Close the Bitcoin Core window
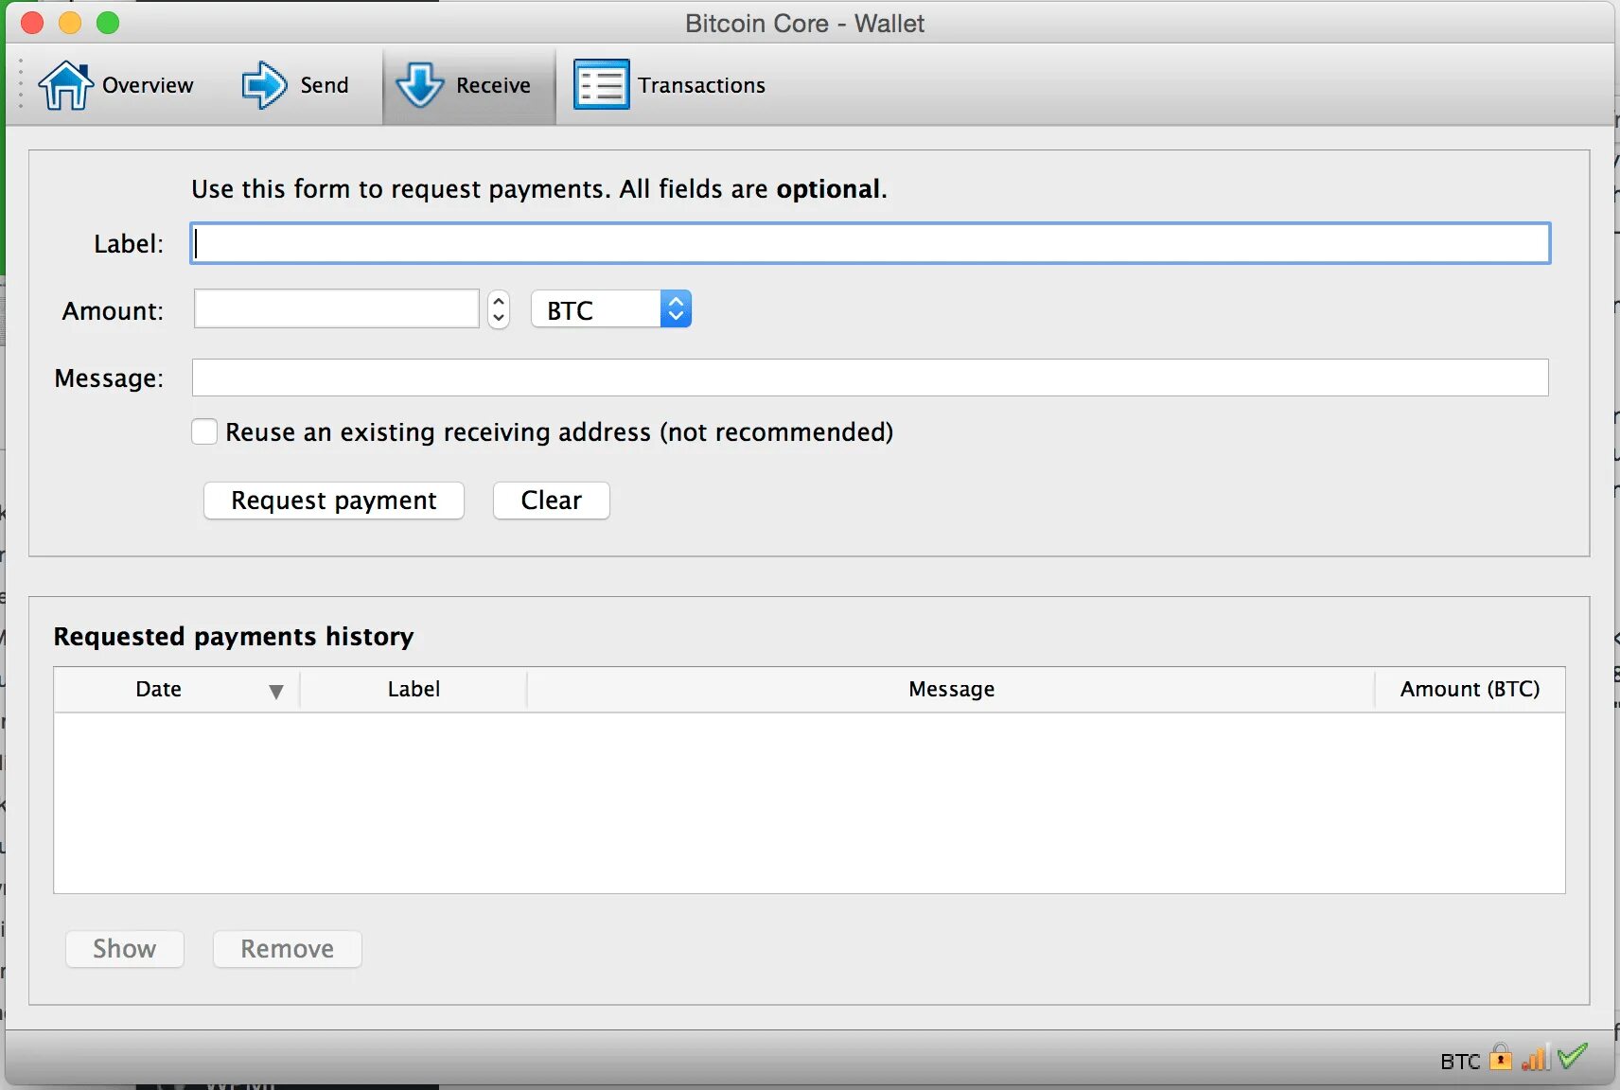Screen dimensions: 1620x1090 [32, 23]
